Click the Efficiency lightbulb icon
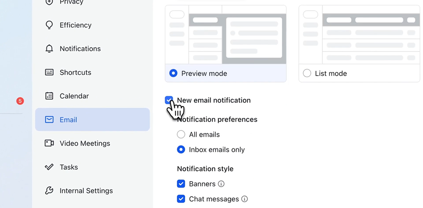This screenshot has width=423, height=208. 49,25
